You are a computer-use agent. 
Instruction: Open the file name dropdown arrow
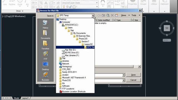[123, 75]
